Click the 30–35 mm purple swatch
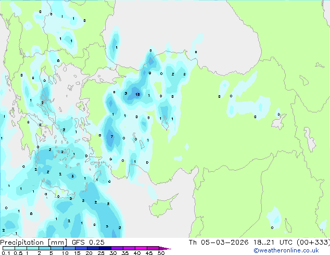The image size is (330, 255). (117, 248)
